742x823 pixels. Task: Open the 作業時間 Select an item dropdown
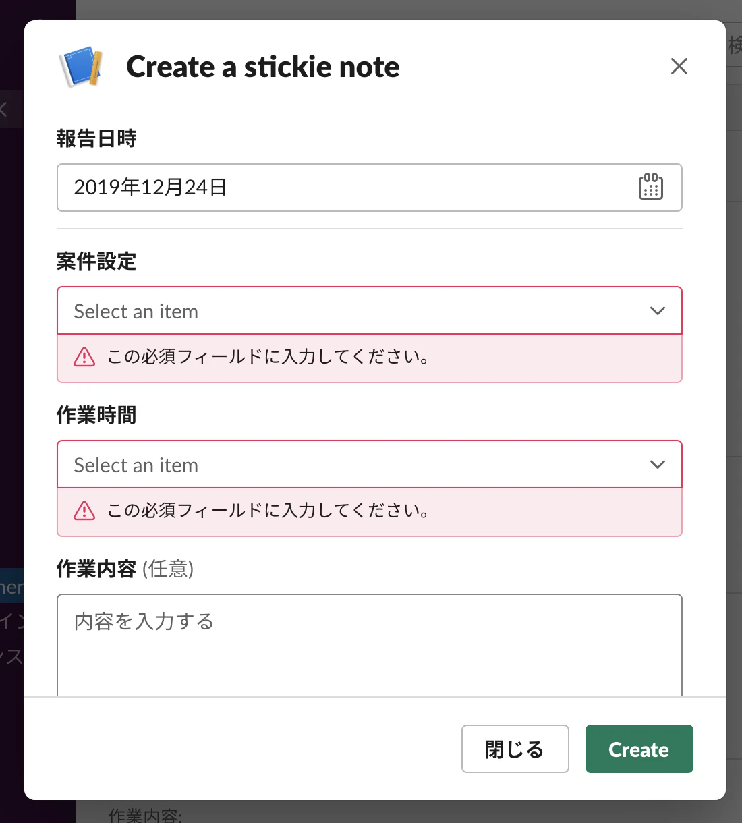point(370,465)
